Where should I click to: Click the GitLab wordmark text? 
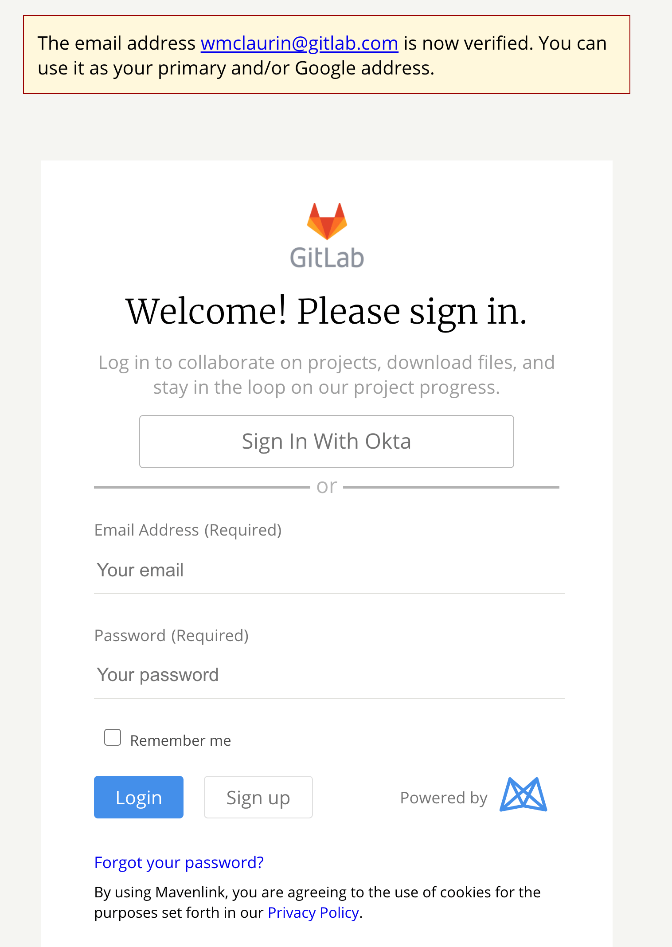327,258
